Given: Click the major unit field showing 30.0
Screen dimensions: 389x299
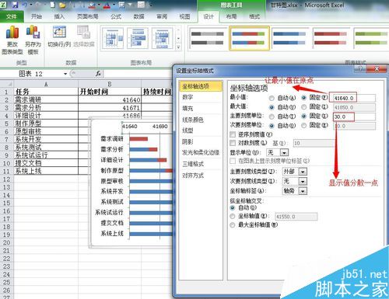Looking at the screenshot, I should point(354,116).
